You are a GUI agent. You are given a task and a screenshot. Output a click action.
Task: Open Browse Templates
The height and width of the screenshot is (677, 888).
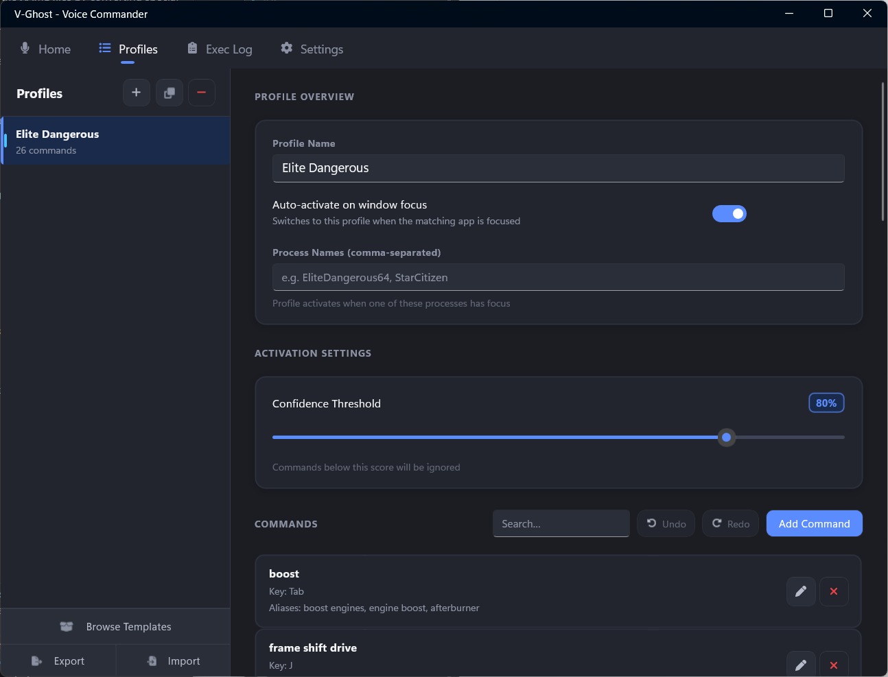115,626
